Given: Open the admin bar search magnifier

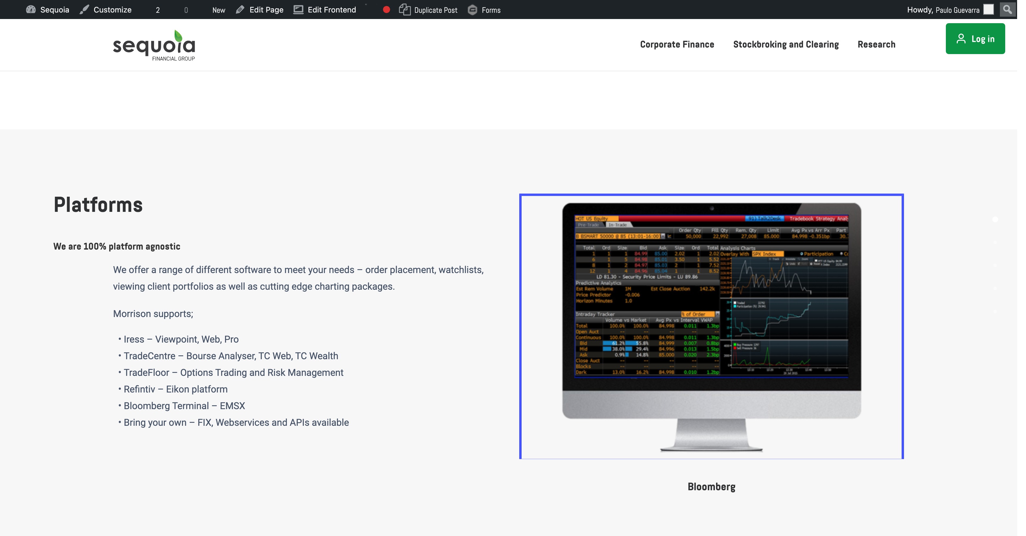Looking at the screenshot, I should 1007,9.
